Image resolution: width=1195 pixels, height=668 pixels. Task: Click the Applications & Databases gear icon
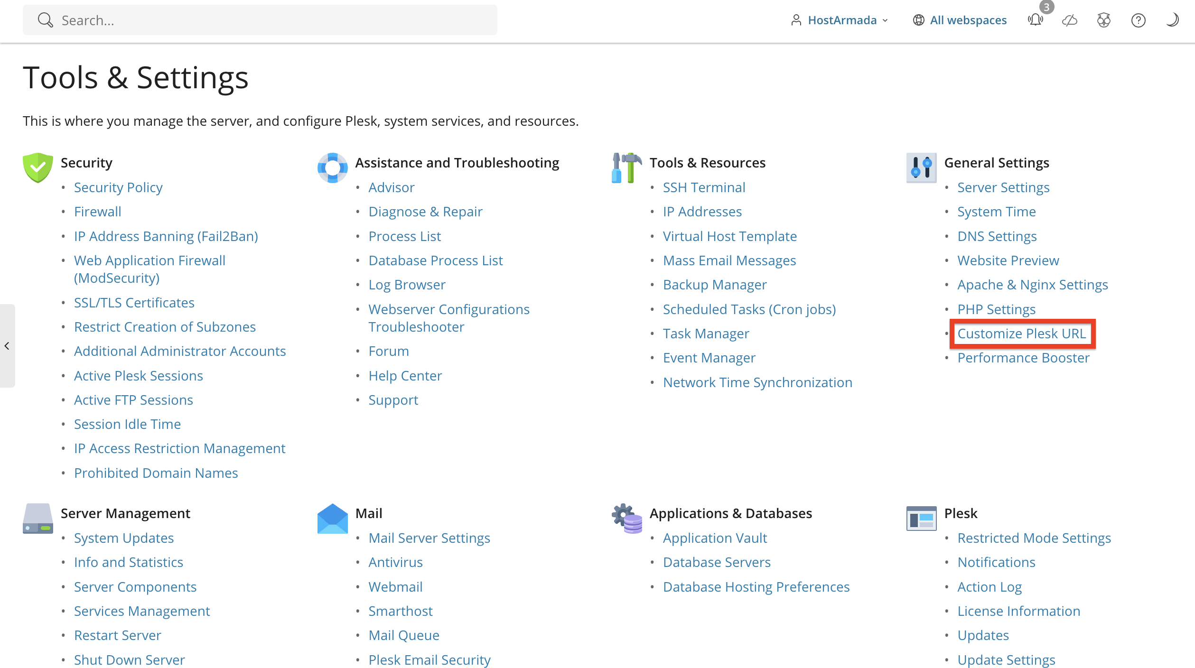[x=627, y=518]
